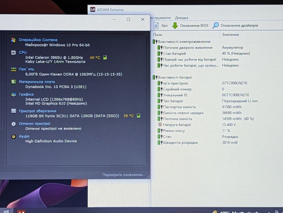Select Властивості батареї group row
The width and height of the screenshot is (283, 213).
pos(172,77)
